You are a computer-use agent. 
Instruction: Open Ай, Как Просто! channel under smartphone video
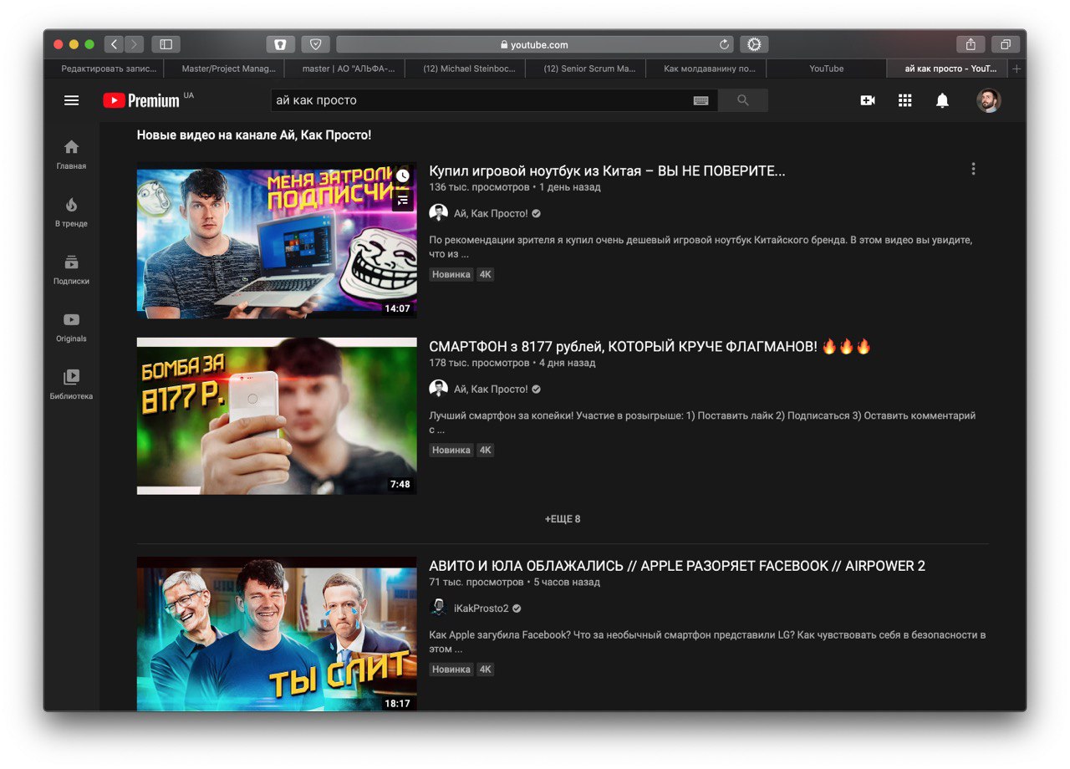(x=491, y=389)
